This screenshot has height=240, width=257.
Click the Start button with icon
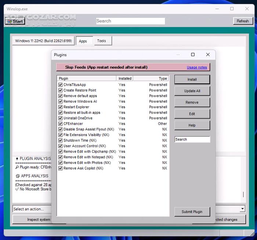(15, 21)
